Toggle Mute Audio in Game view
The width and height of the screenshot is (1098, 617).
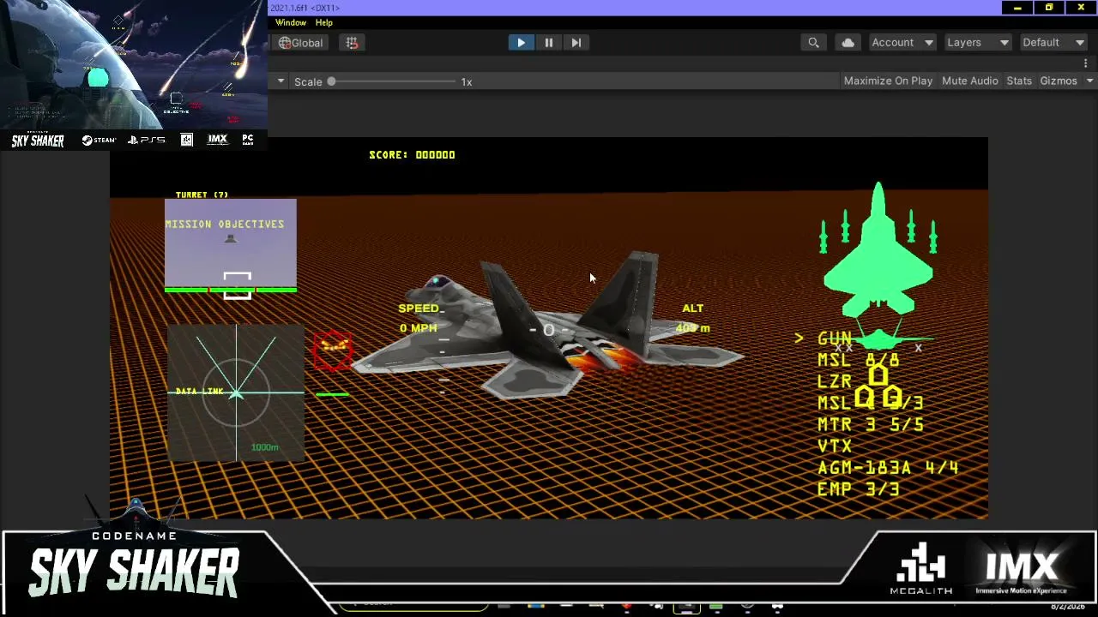tap(969, 81)
